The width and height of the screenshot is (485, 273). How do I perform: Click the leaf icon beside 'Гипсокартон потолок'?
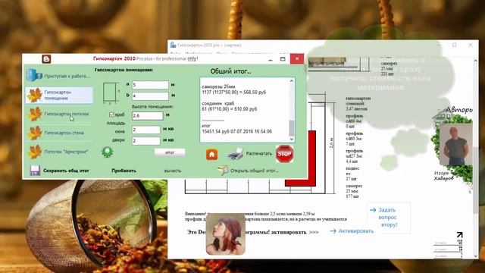[35, 114]
